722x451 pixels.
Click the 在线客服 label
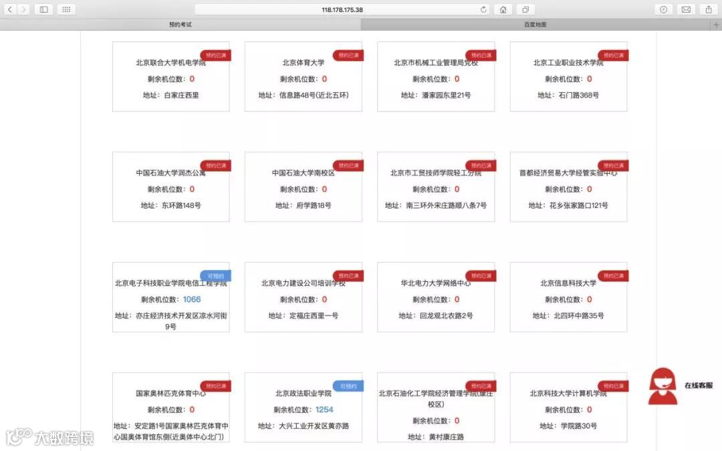pyautogui.click(x=699, y=386)
